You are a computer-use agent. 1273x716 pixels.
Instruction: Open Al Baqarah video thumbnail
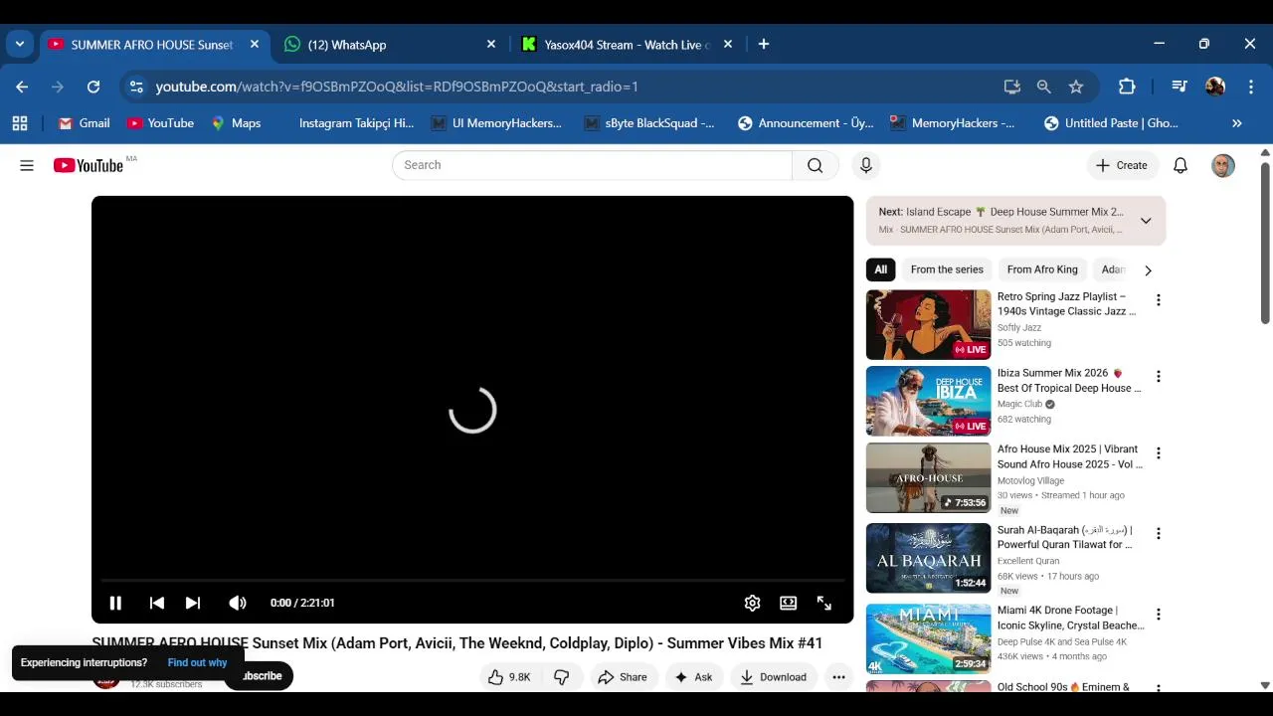click(929, 558)
